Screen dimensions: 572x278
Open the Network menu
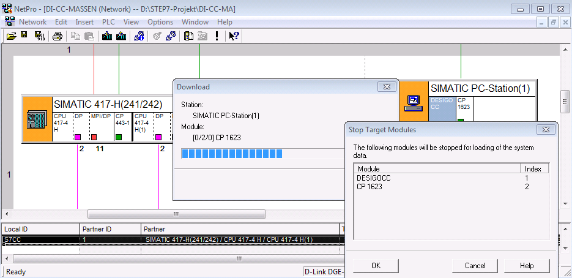coord(32,22)
